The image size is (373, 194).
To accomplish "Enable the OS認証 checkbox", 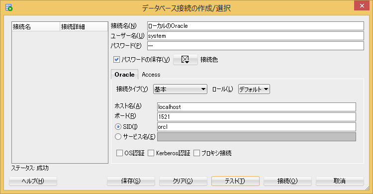I will (119, 153).
